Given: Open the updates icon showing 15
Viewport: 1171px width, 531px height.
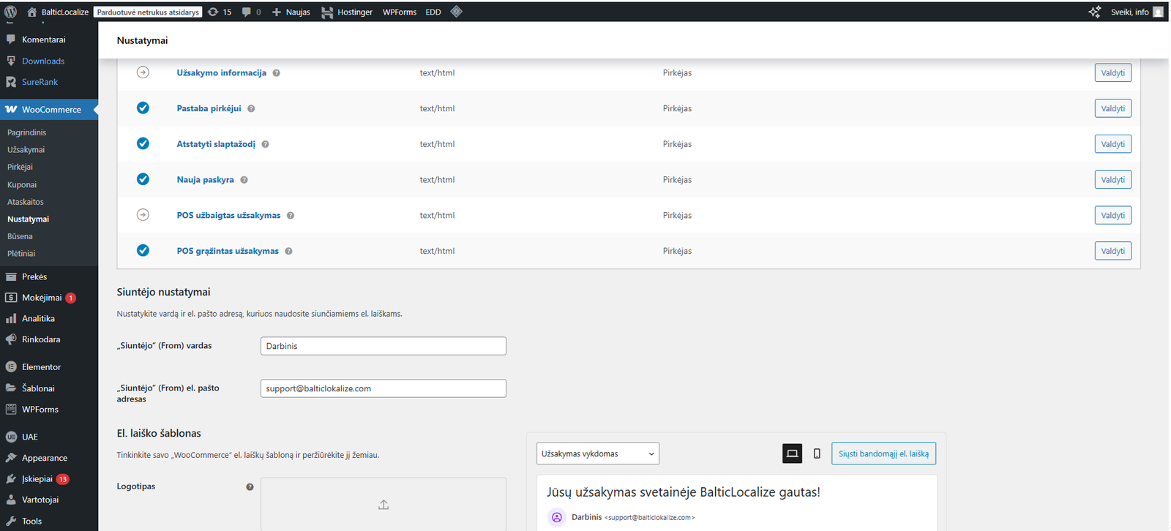Looking at the screenshot, I should coord(220,12).
